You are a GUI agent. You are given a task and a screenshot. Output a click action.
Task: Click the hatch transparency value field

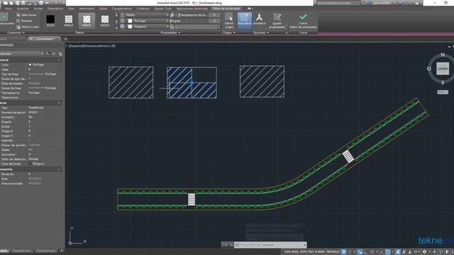pyautogui.click(x=214, y=15)
